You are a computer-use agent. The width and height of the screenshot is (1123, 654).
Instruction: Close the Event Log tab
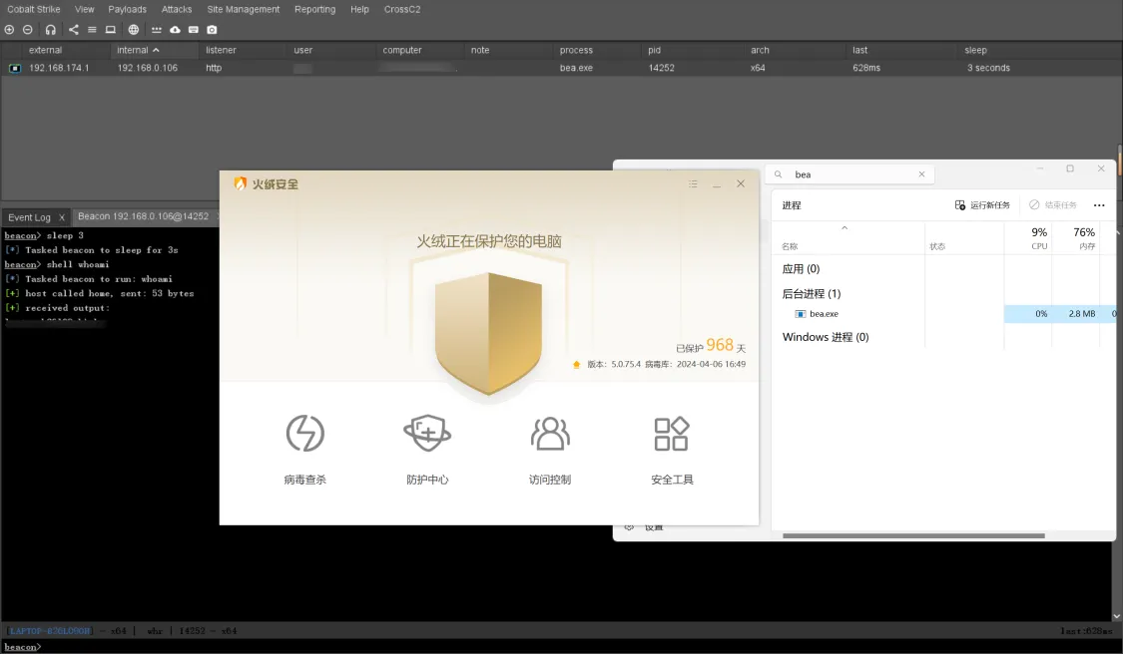[x=62, y=217]
